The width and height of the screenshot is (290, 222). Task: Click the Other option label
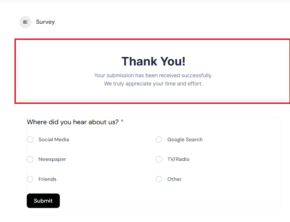(x=174, y=179)
